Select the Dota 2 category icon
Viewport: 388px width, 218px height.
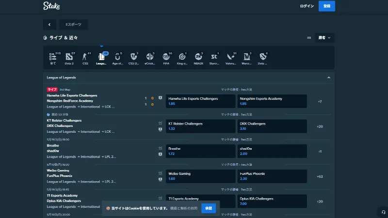(x=69, y=59)
